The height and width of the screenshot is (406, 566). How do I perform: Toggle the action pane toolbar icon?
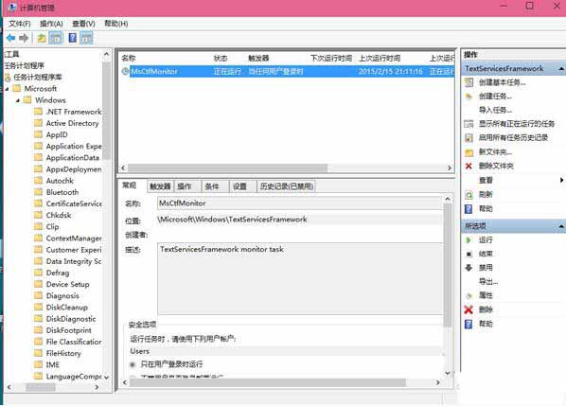86,38
